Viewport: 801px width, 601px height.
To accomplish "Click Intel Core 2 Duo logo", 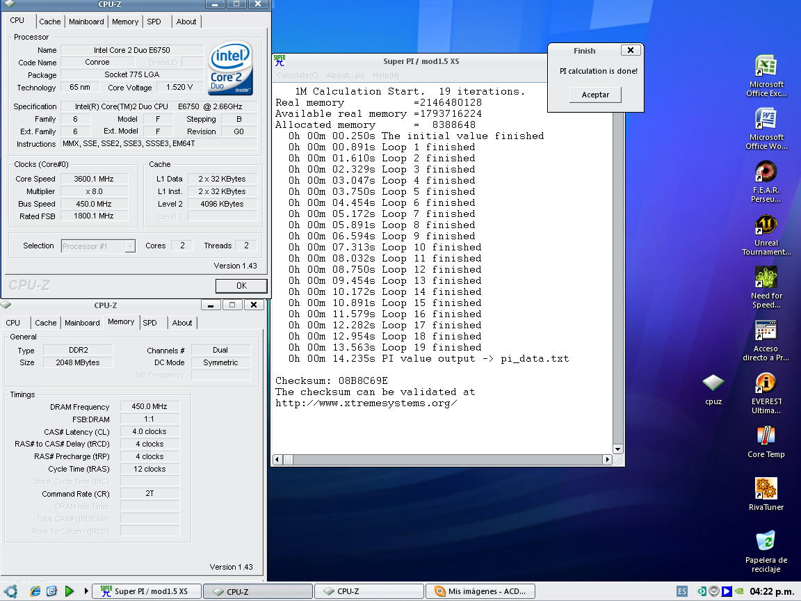I will [231, 67].
